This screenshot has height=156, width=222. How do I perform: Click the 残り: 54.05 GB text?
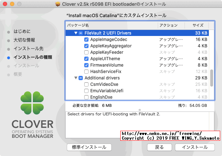pyautogui.click(x=192, y=105)
